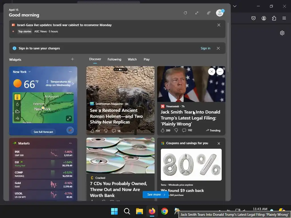
Task: Open comments on Roman Helmet article
Action: 116,131
